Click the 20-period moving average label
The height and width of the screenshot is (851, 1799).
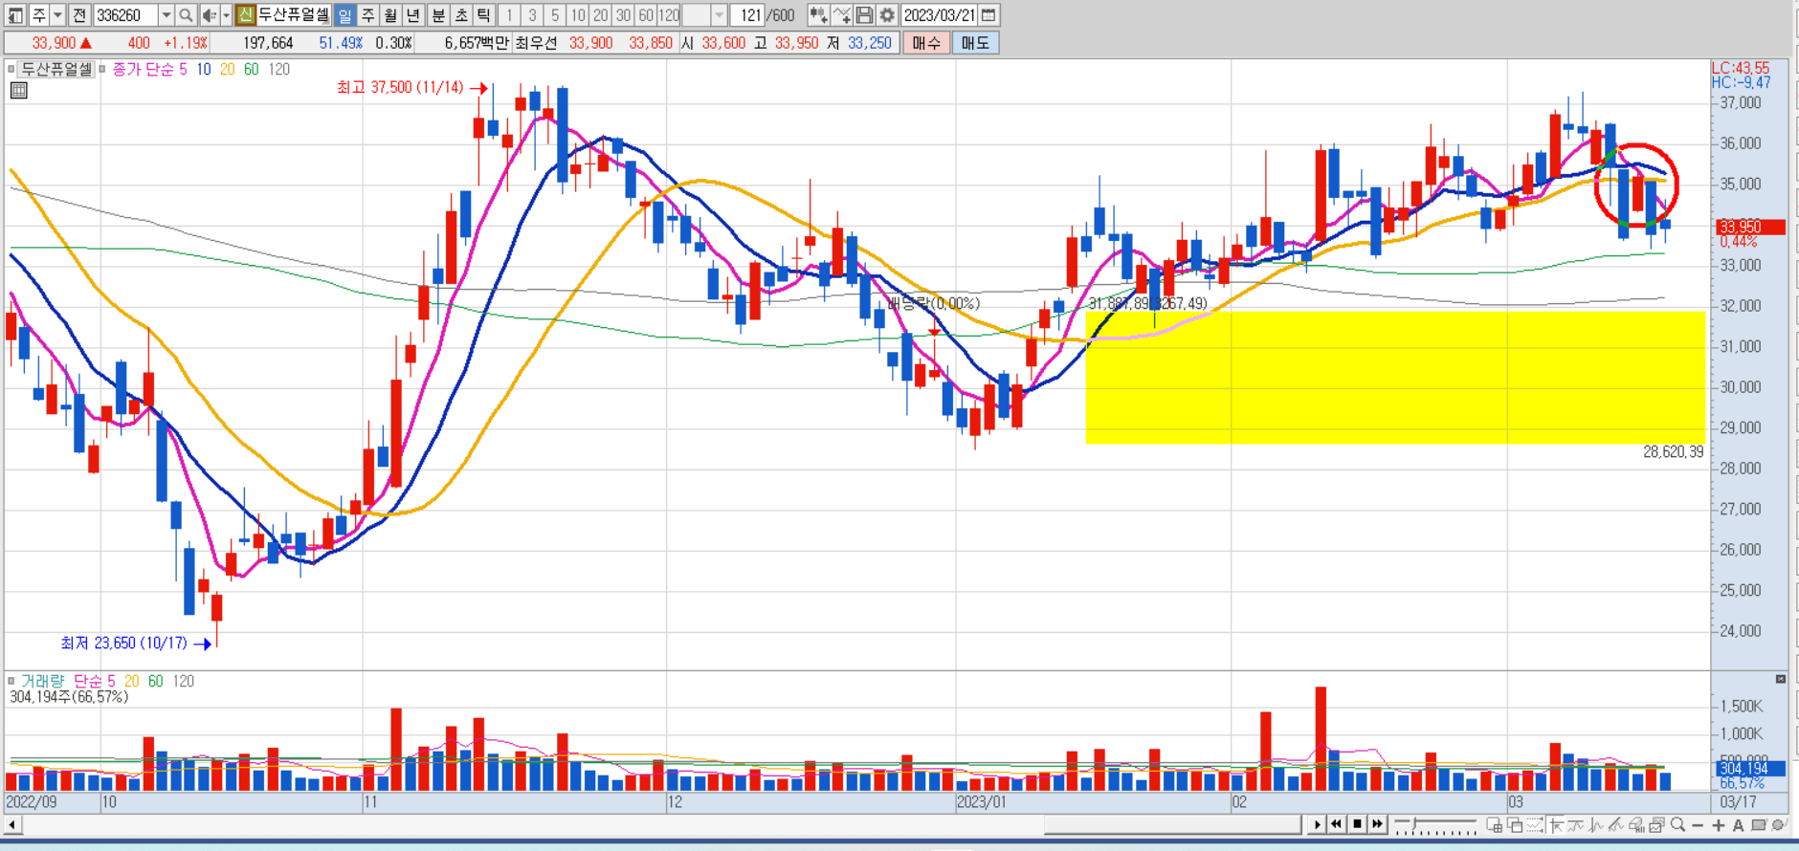(227, 69)
